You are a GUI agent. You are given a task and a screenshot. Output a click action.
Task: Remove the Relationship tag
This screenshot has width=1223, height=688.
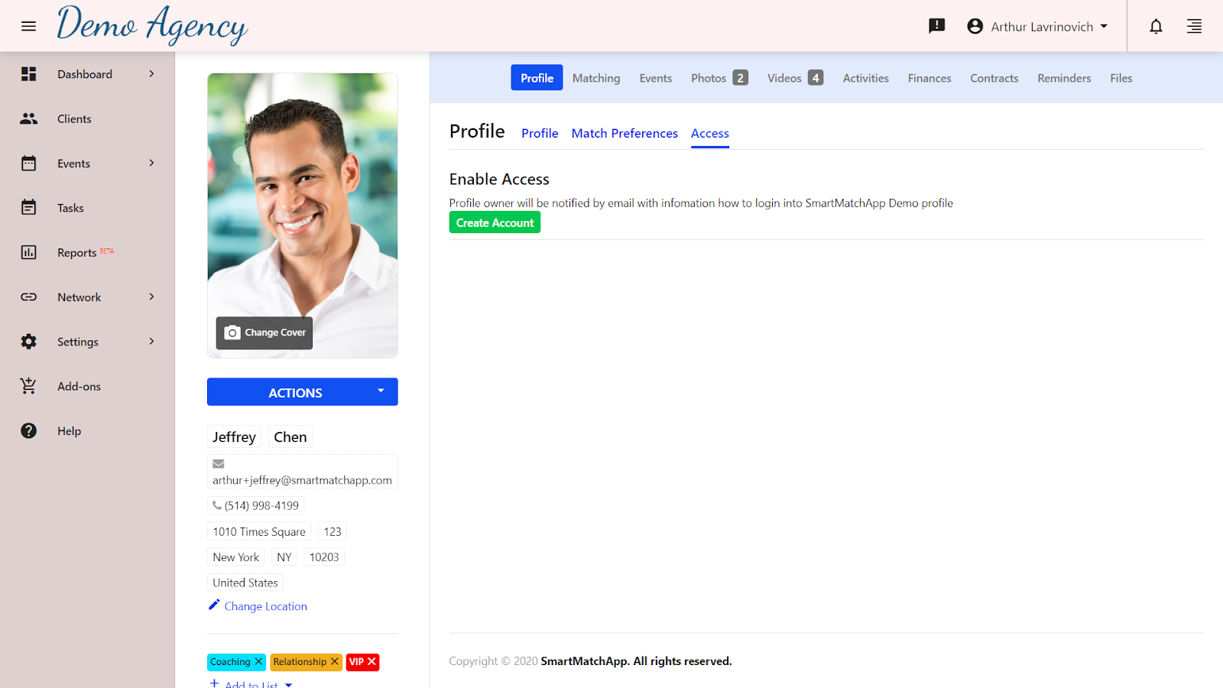335,661
